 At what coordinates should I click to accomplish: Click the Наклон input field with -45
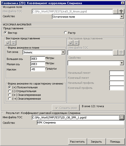coord(38,69)
